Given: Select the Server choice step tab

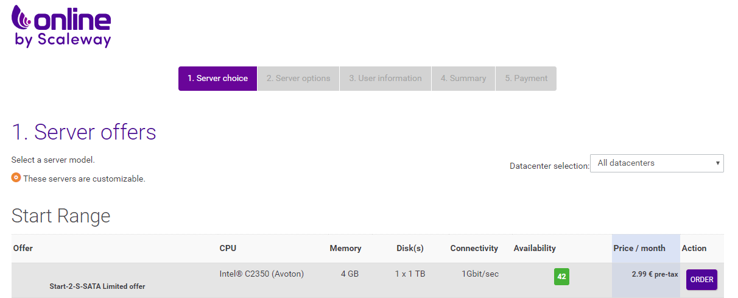Looking at the screenshot, I should 217,79.
